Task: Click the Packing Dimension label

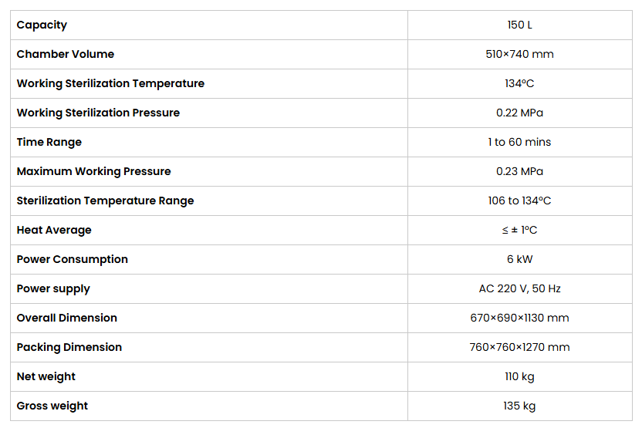Action: coord(69,347)
